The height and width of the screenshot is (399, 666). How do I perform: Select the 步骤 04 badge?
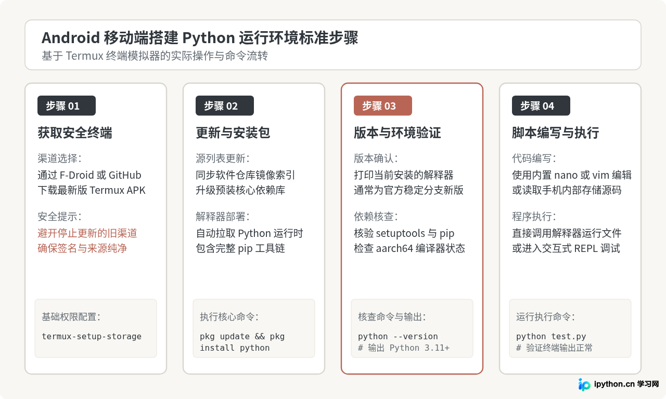[x=541, y=105]
